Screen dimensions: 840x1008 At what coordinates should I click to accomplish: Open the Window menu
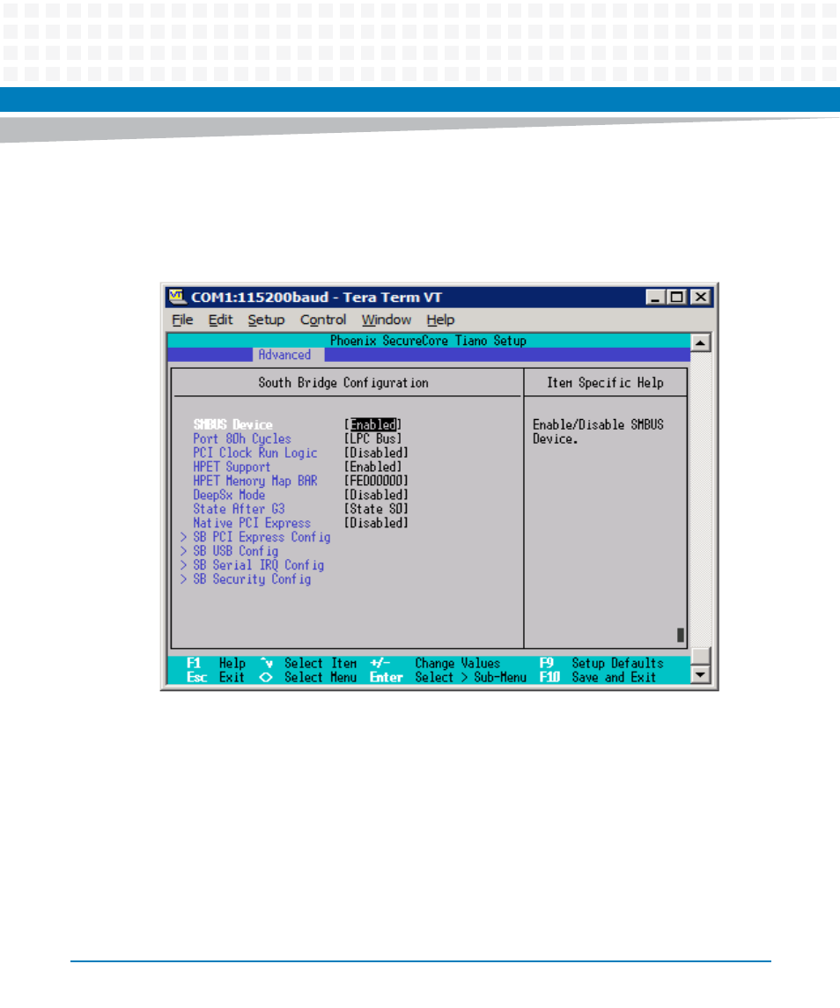click(x=386, y=320)
